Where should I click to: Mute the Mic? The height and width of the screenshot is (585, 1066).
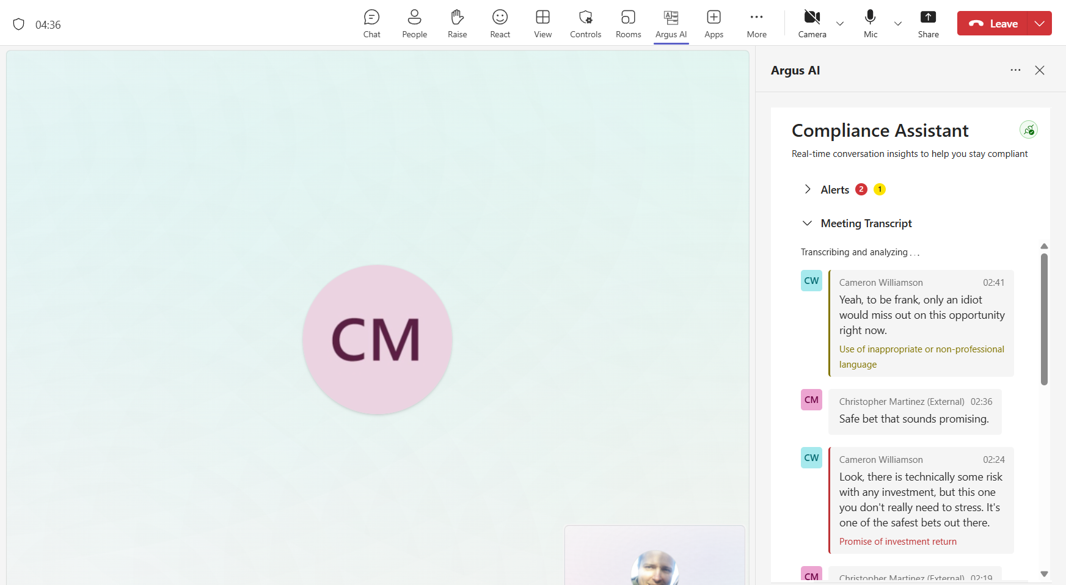coord(871,24)
